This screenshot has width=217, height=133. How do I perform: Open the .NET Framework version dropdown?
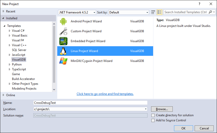77,12
